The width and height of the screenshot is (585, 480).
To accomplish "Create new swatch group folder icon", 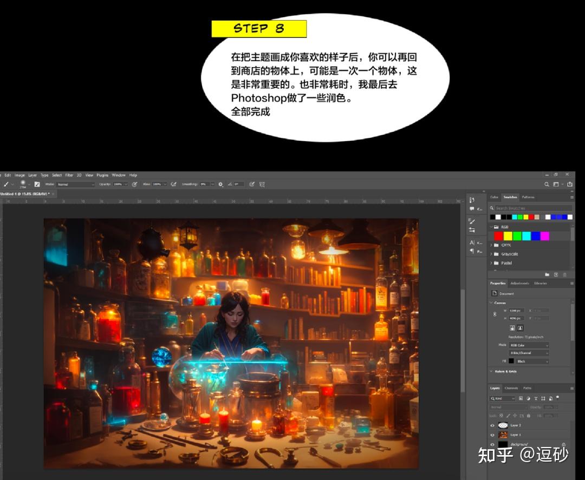I will click(x=547, y=275).
